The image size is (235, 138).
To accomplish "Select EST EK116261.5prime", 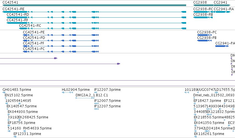I will [209, 134].
